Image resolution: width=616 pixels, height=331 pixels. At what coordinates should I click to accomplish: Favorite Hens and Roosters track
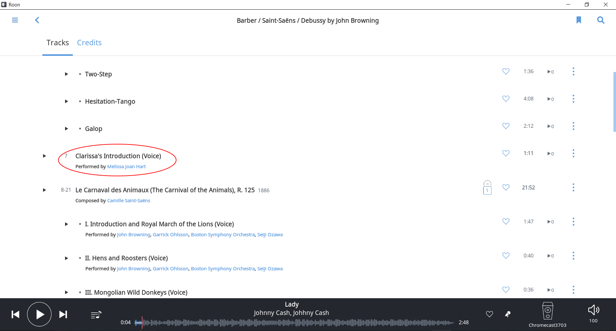coord(506,255)
